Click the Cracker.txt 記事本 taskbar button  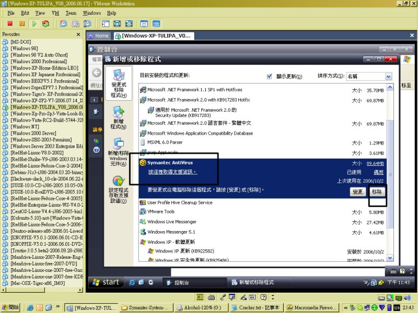[x=256, y=308]
